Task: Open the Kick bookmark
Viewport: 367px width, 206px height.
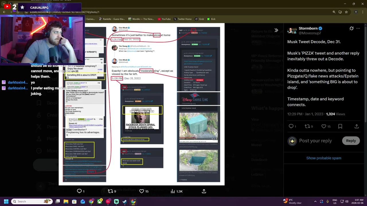Action: tap(211, 19)
